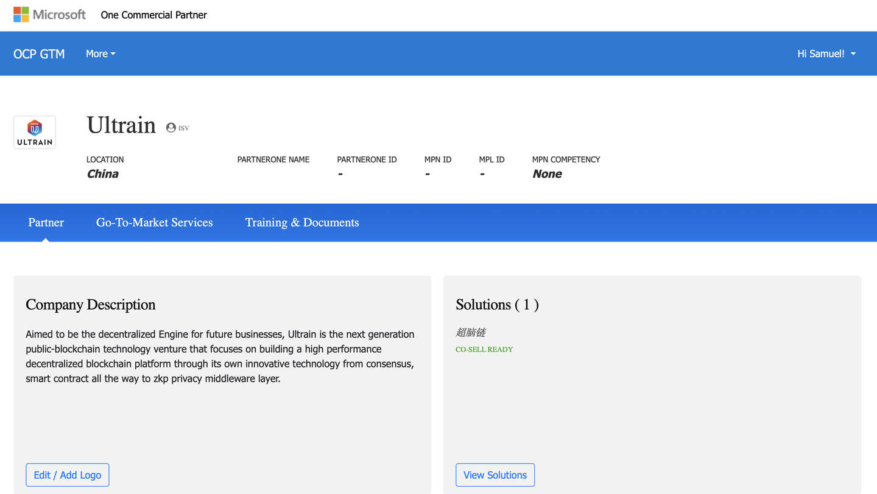Select the Partner tab
Screen dimensions: 877x494
coord(46,223)
